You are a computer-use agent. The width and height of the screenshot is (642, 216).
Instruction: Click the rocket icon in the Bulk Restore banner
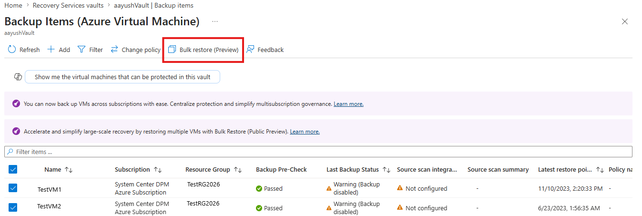[x=16, y=131]
